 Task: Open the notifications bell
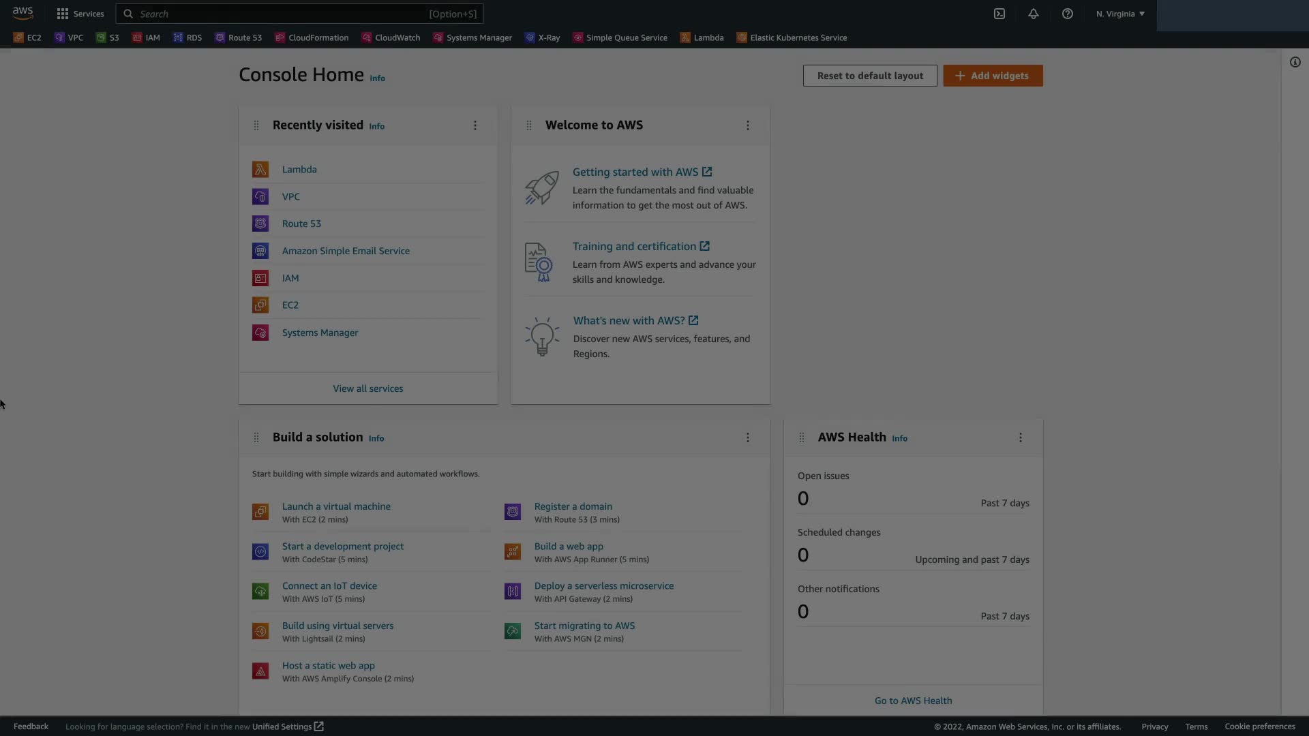coord(1033,14)
